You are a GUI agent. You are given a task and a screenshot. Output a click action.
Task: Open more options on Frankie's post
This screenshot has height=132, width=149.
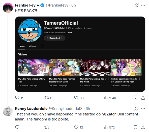(143, 5)
